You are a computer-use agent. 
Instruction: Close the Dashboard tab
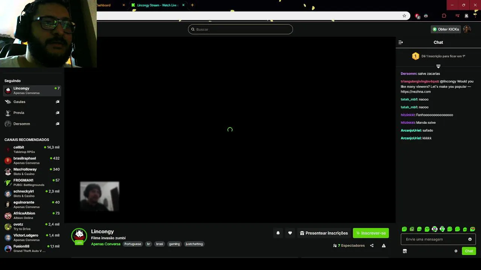pyautogui.click(x=124, y=5)
